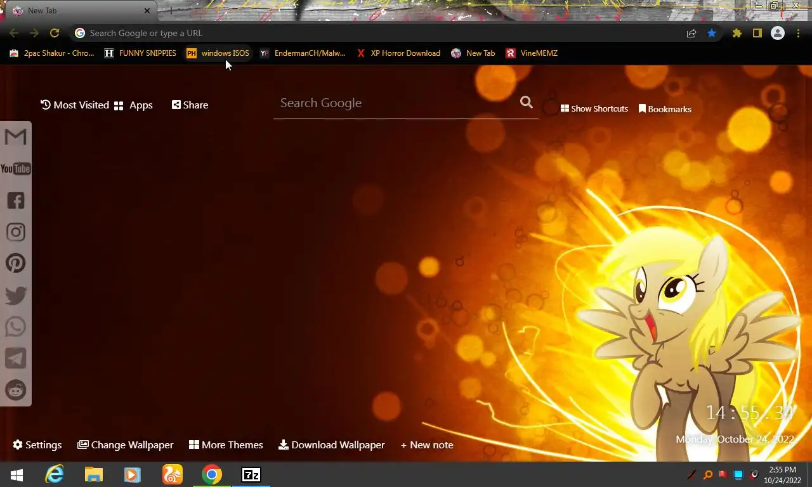Open the Gmail shortcut in the sidebar
Viewport: 812px width, 487px height.
[x=15, y=137]
